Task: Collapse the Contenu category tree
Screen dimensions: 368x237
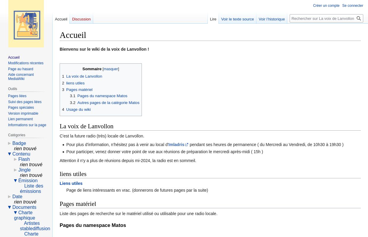Action: pos(9,154)
